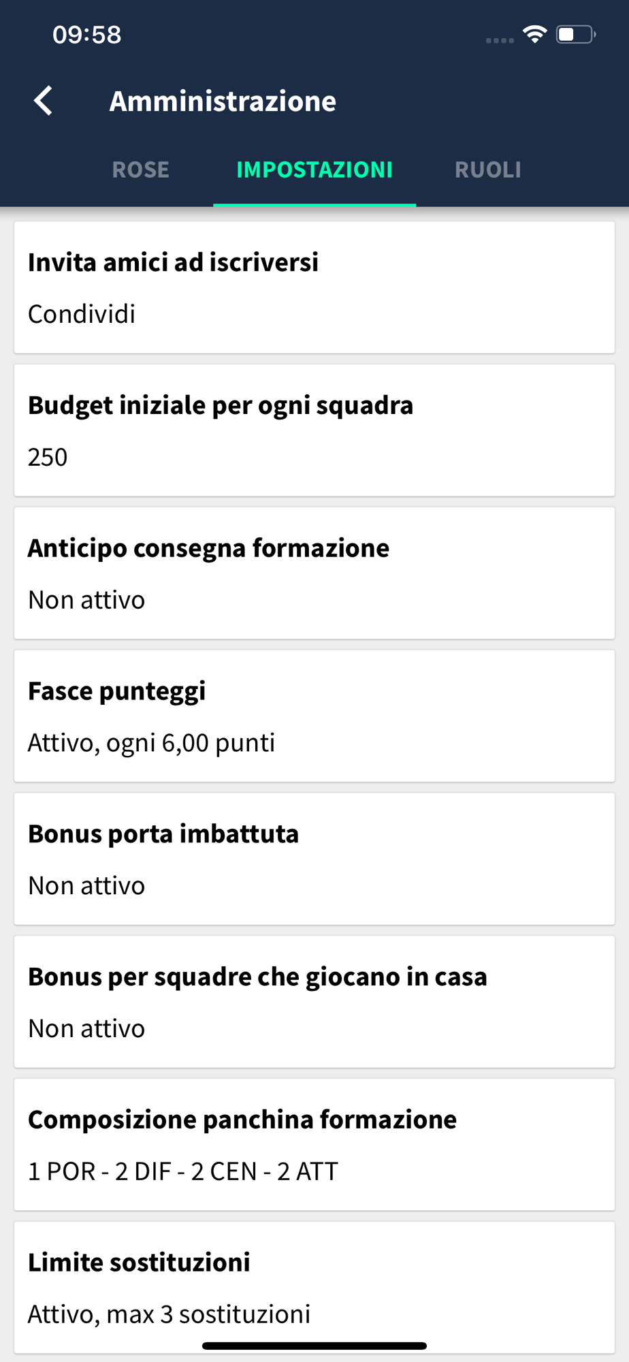Tap the cellular signal dots

coord(500,40)
